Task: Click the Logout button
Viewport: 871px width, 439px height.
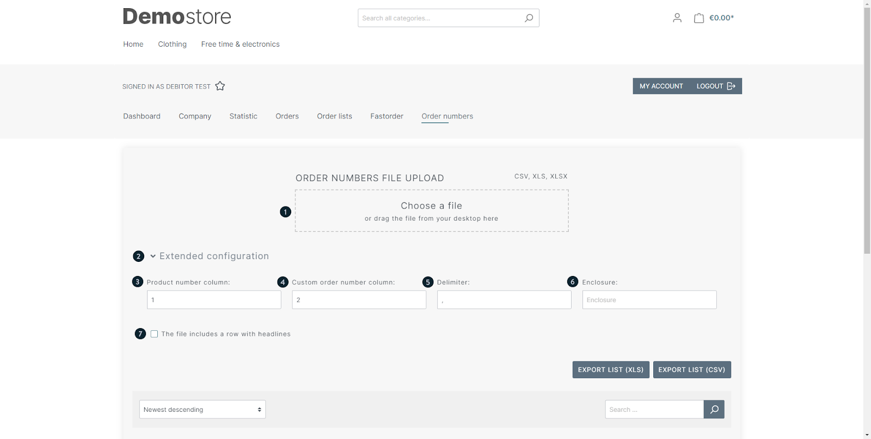Action: [716, 86]
